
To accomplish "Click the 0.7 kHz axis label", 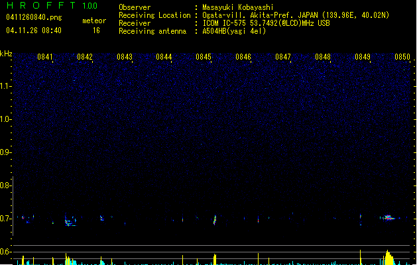I will point(5,219).
